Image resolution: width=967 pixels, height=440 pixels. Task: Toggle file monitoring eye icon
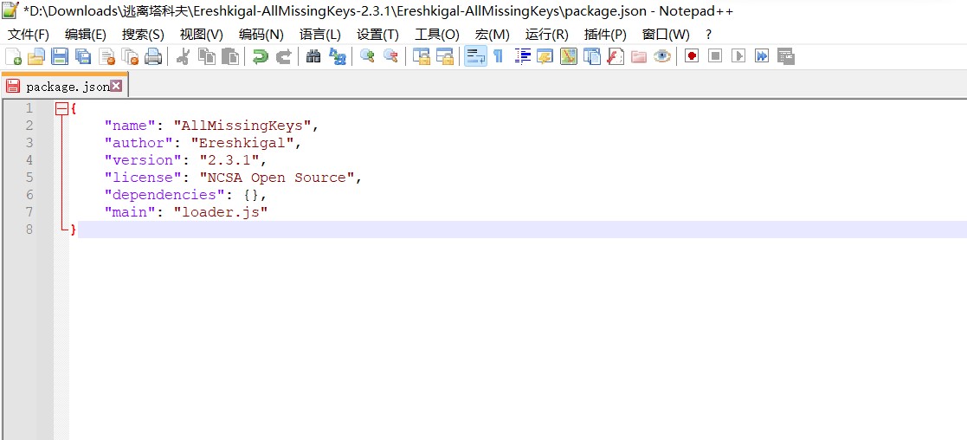click(662, 57)
